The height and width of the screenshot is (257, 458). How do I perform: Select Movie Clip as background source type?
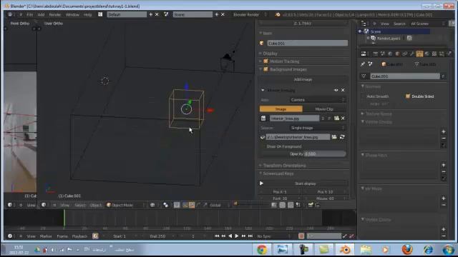(x=324, y=109)
